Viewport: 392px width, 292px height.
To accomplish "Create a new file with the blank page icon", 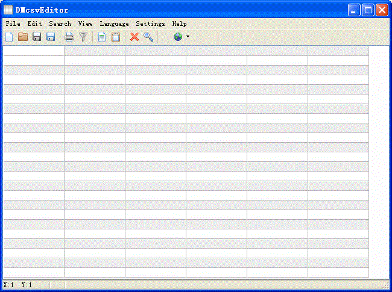I will 9,37.
